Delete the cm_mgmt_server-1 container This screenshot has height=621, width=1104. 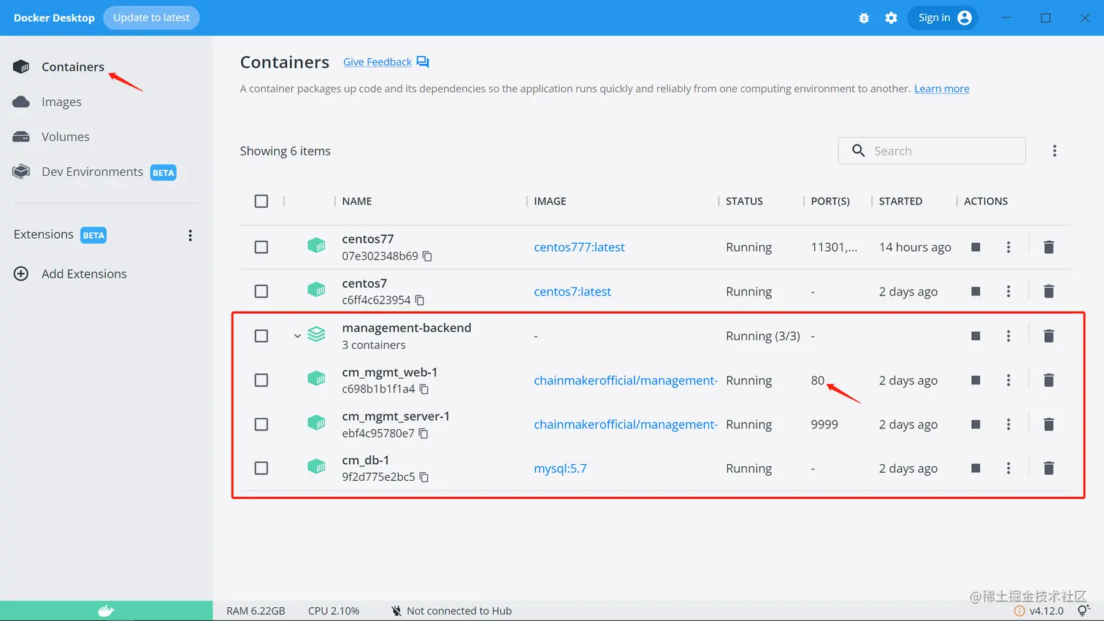[x=1049, y=424]
